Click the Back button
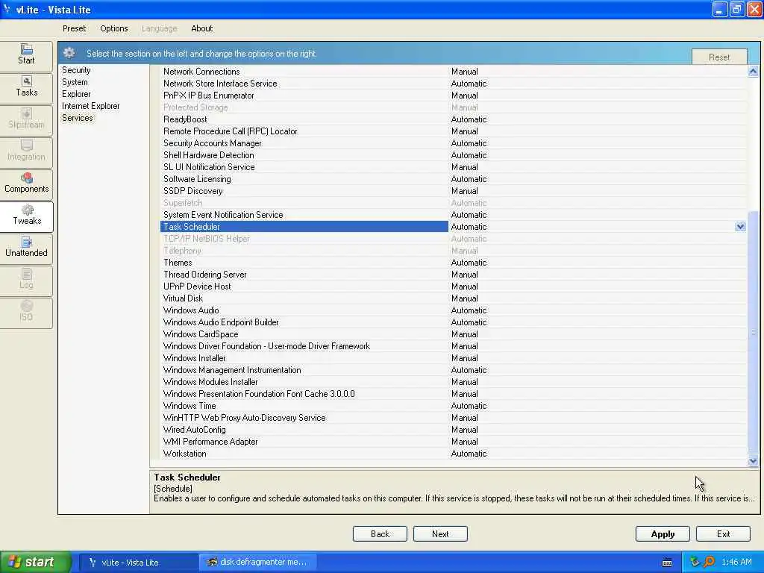764x573 pixels. coord(380,533)
